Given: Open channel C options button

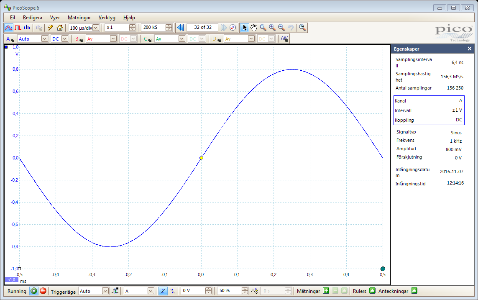Looking at the screenshot, I should pyautogui.click(x=148, y=39).
